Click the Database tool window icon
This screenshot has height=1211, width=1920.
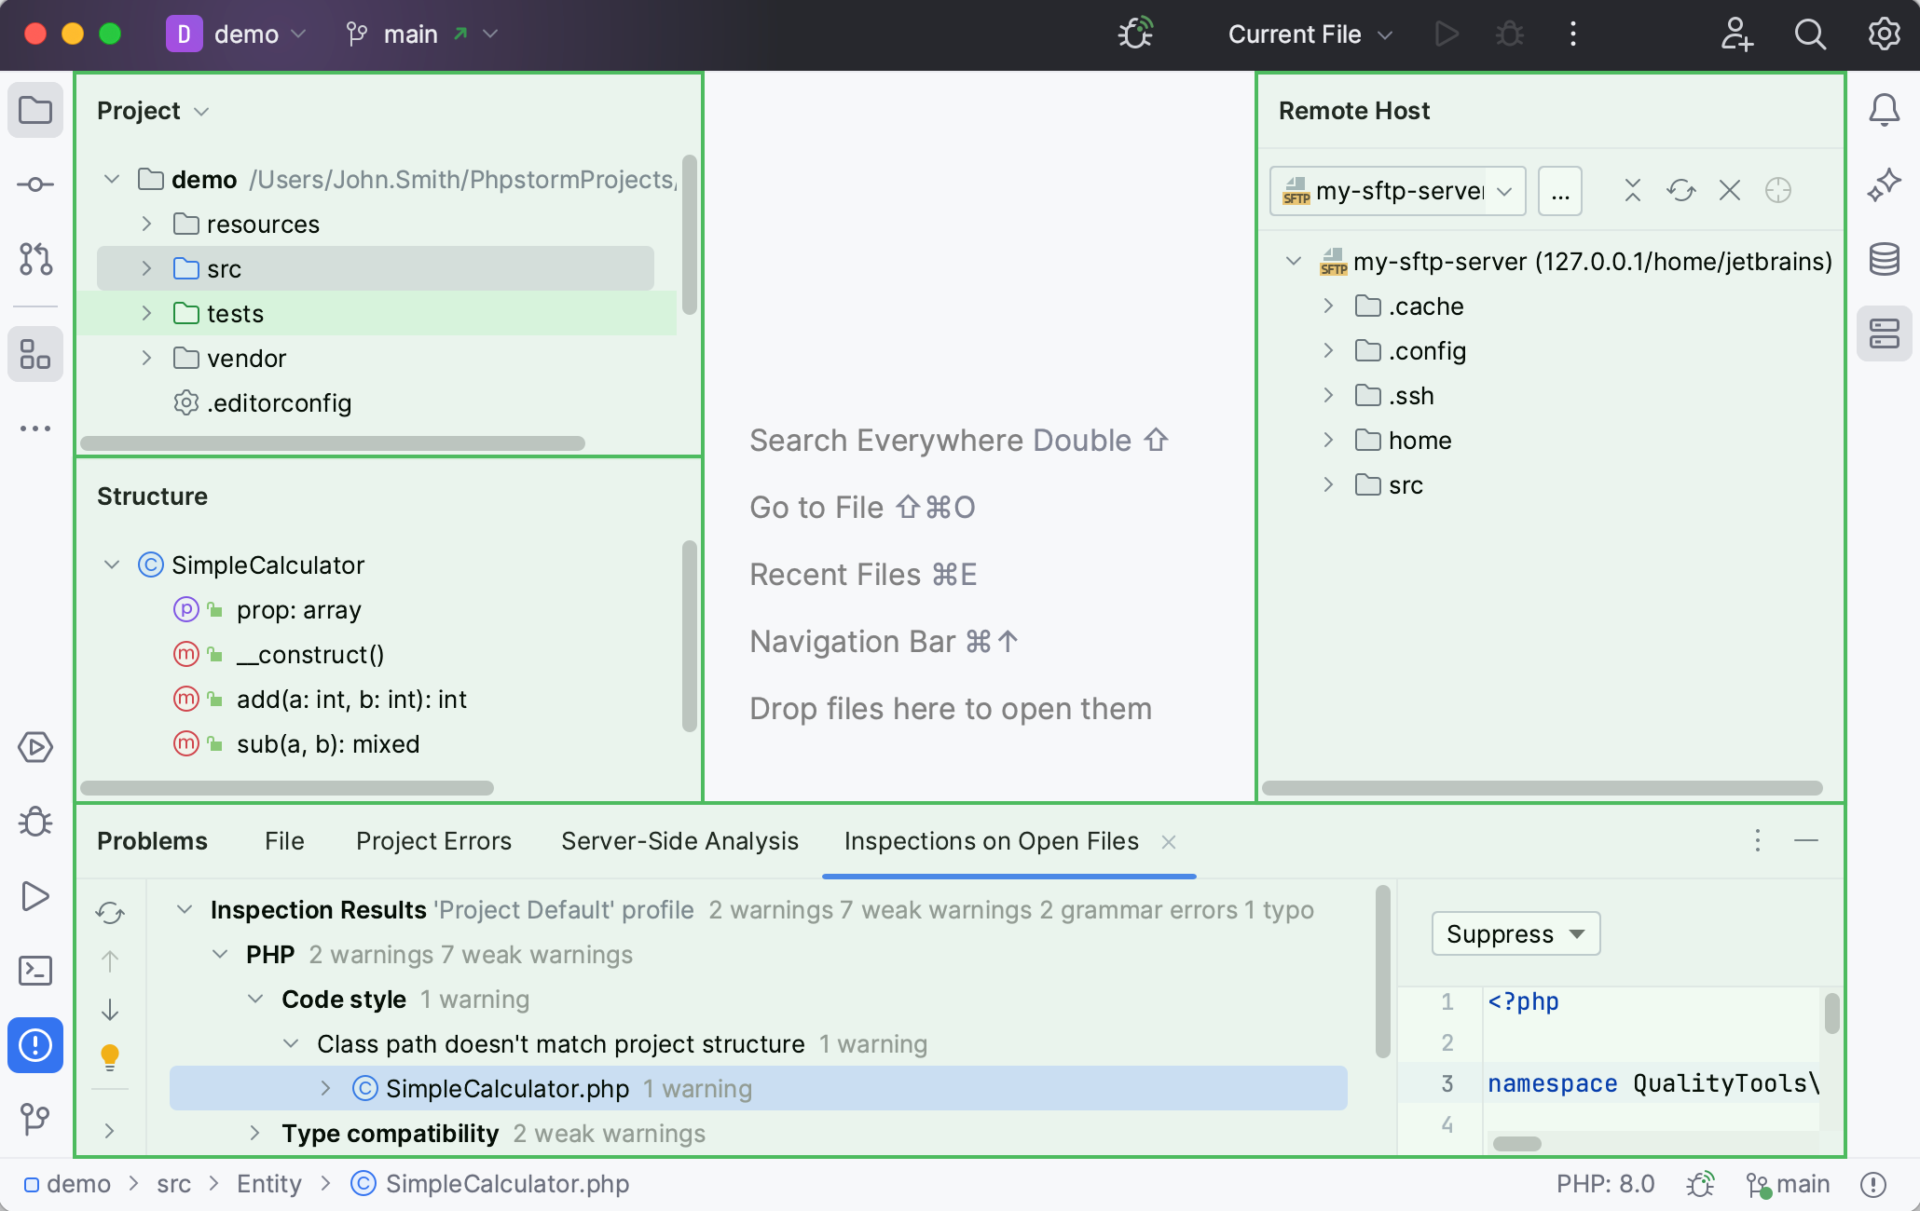(x=1884, y=259)
